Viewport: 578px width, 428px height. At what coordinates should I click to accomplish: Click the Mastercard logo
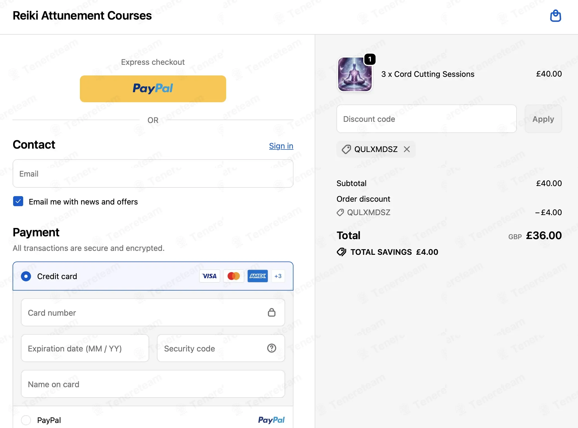coord(233,276)
